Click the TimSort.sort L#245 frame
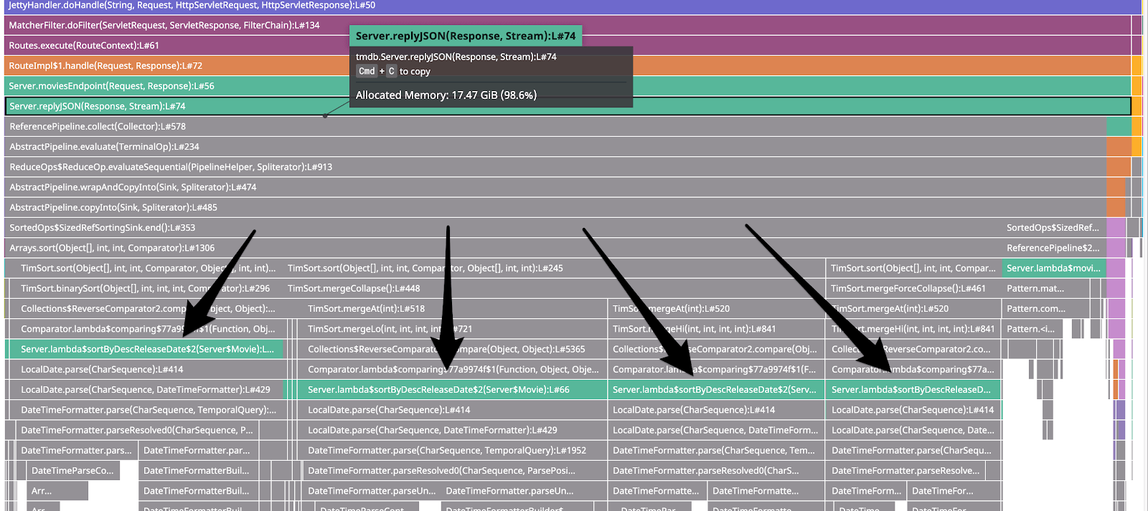This screenshot has width=1148, height=511. click(553, 268)
